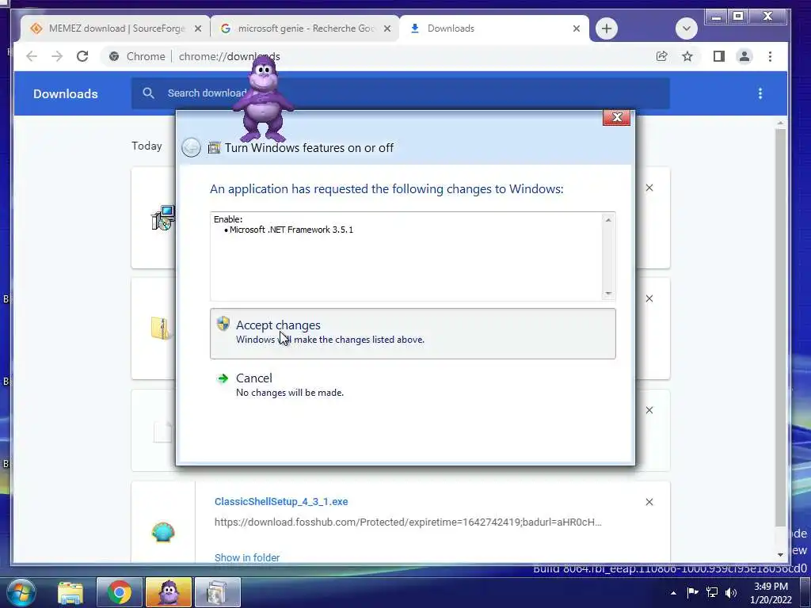Screen dimensions: 811x608
Task: Open a new Chrome tab
Action: click(x=606, y=28)
